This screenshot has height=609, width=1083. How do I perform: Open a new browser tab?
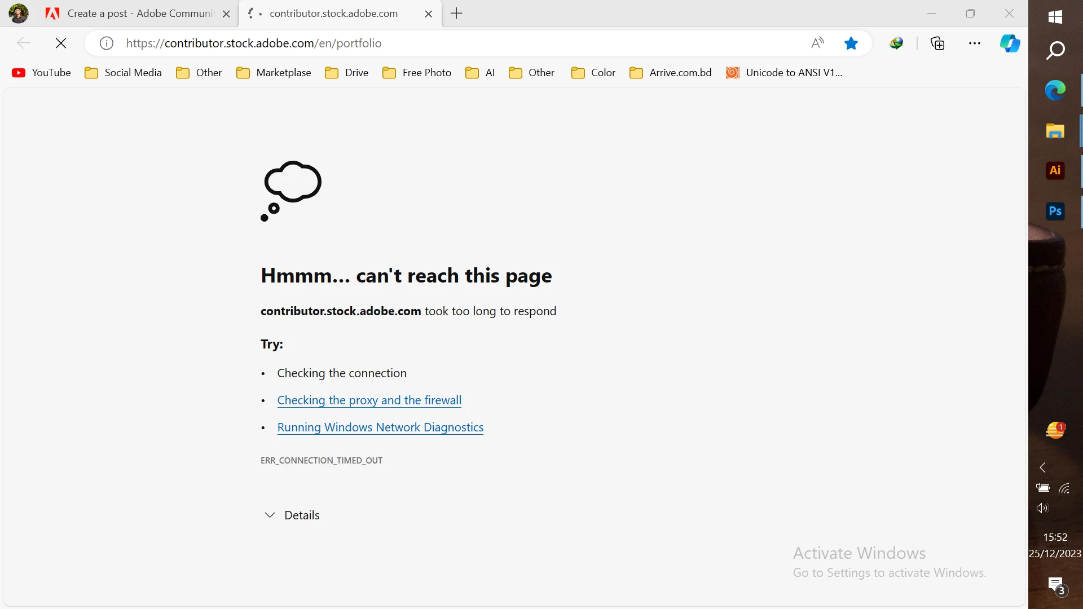[457, 14]
